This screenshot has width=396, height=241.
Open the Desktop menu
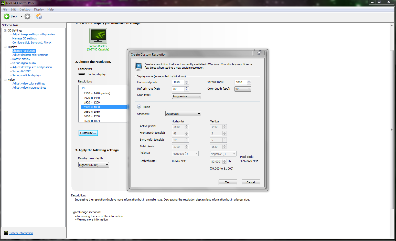[25, 9]
